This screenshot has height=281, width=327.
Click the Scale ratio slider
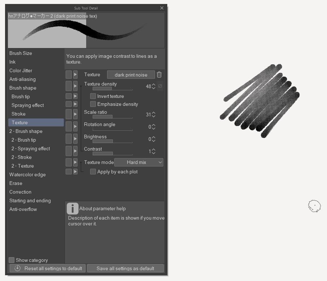click(112, 117)
